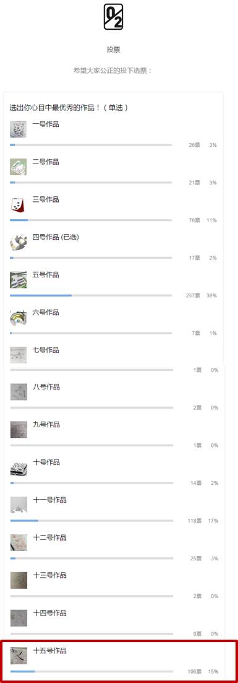The width and height of the screenshot is (238, 683).
Task: Click the 十一号作品 vote progress bar
Action: [x=92, y=521]
